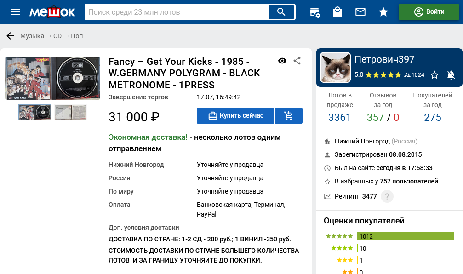Click the lot title Fancy – Get Your Kicks
463x274 pixels.
(x=184, y=73)
